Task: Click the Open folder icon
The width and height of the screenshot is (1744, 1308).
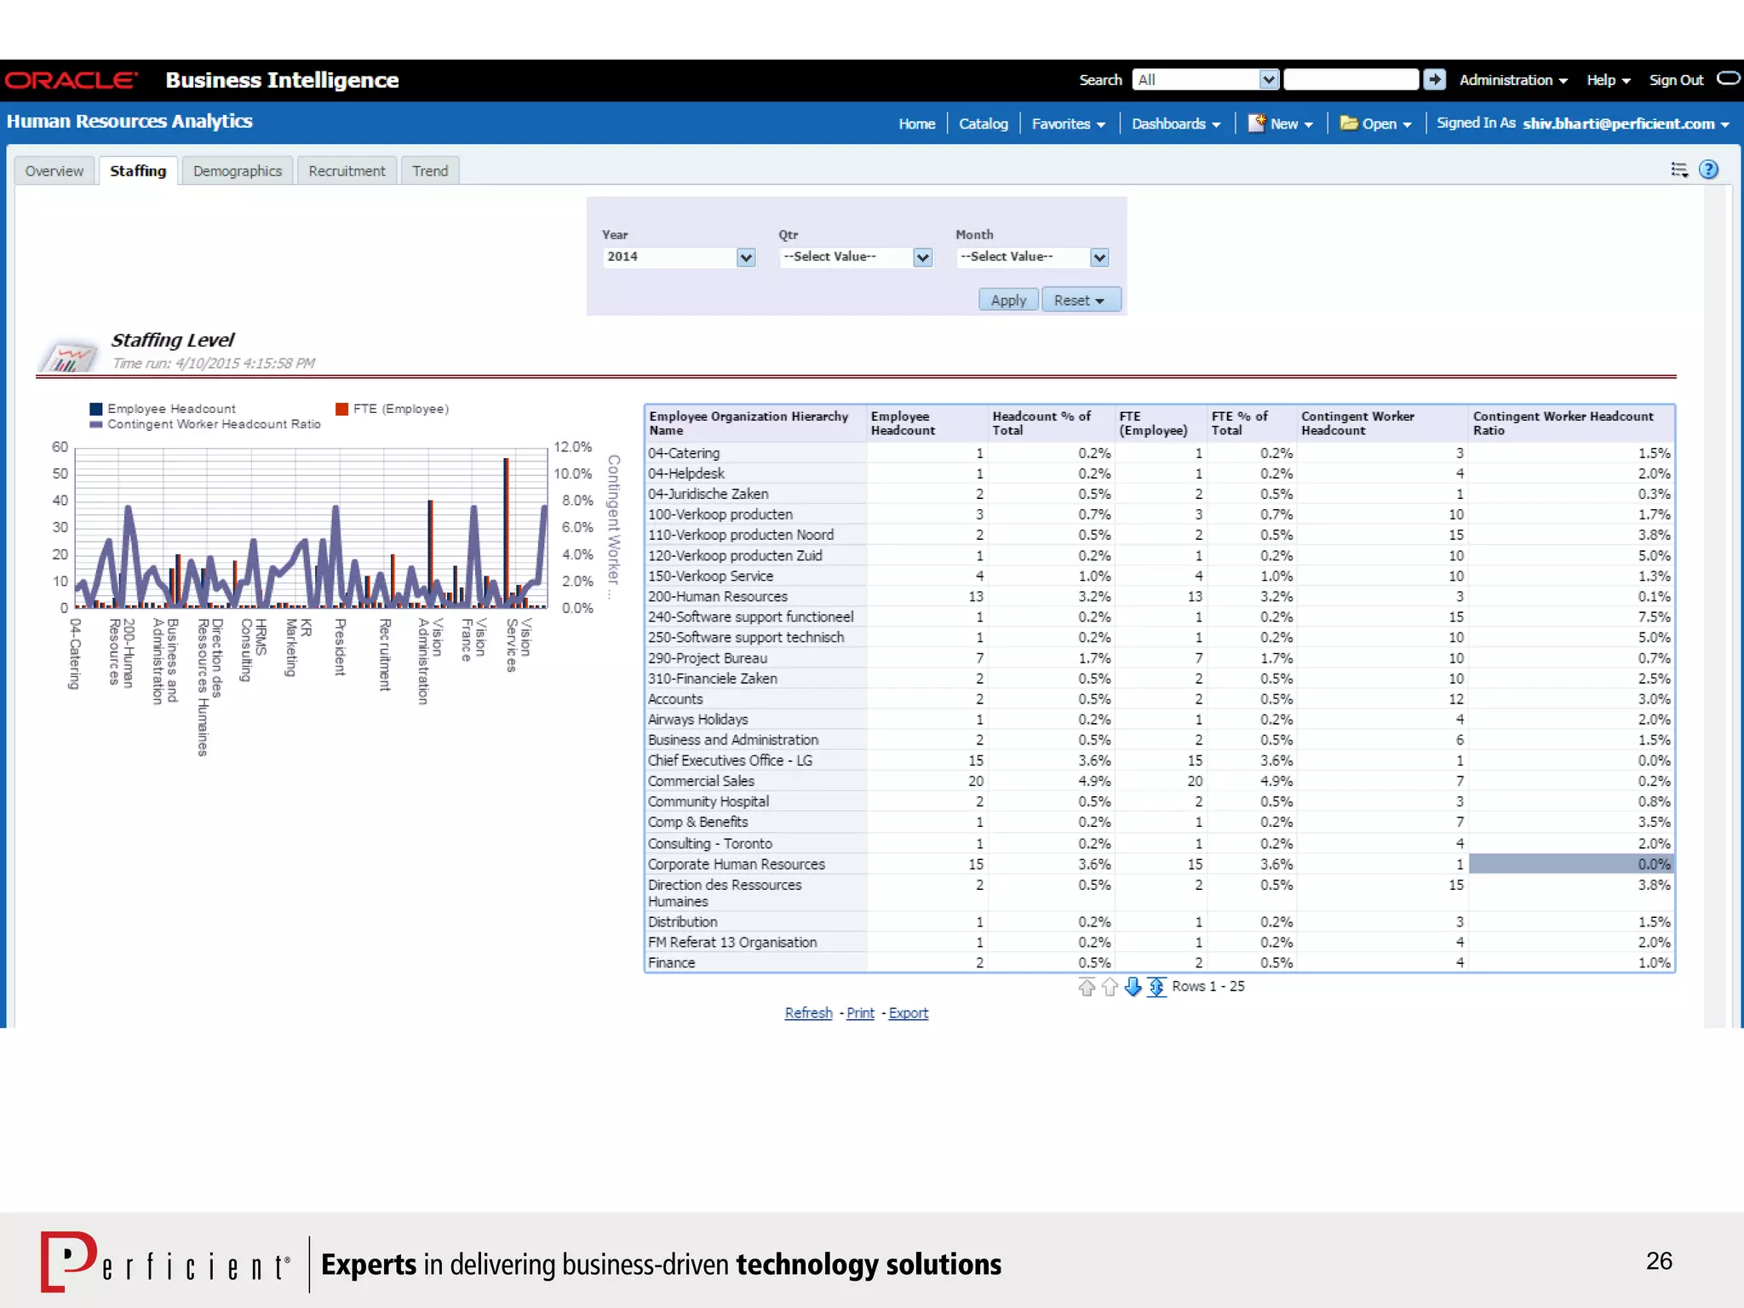Action: (x=1349, y=123)
